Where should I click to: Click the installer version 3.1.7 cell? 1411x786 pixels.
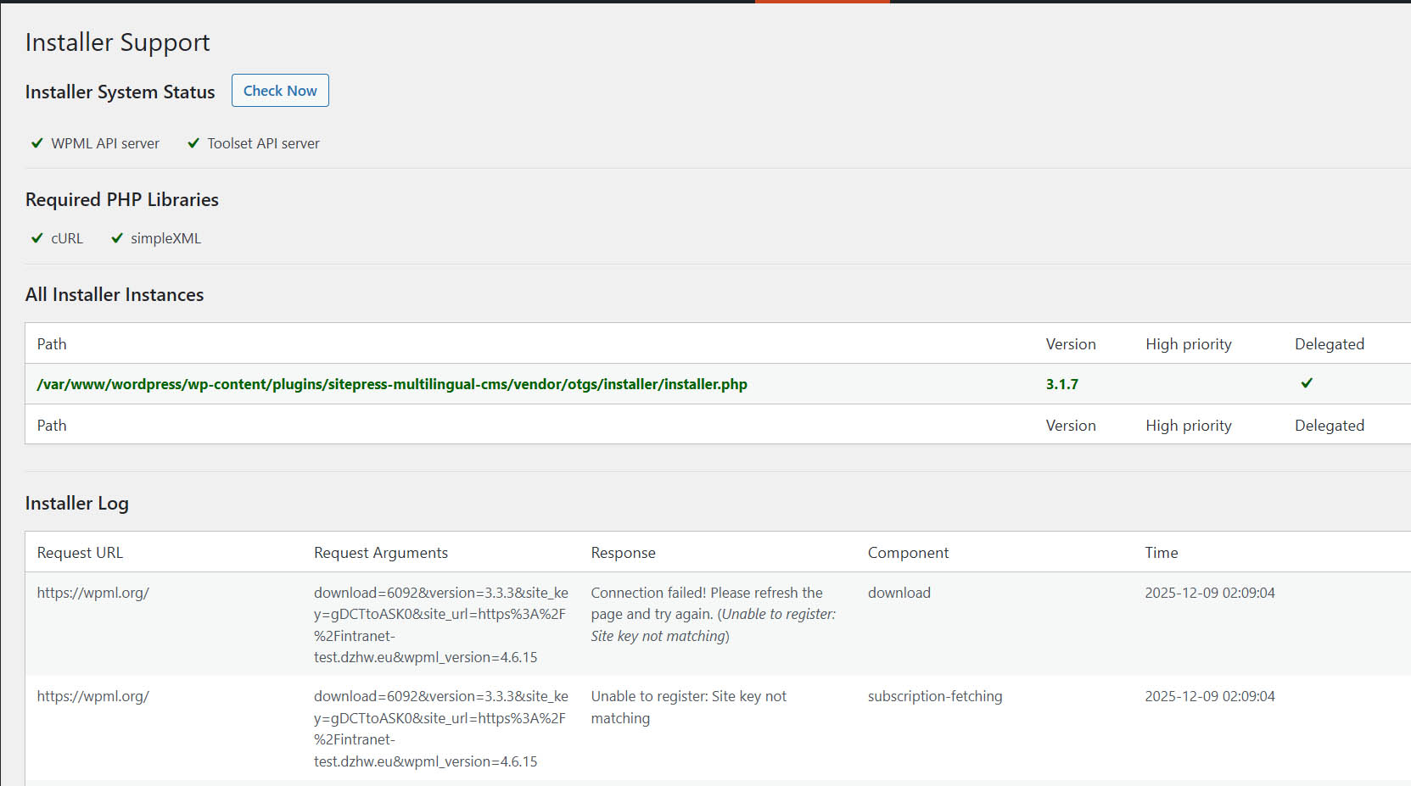point(1061,384)
